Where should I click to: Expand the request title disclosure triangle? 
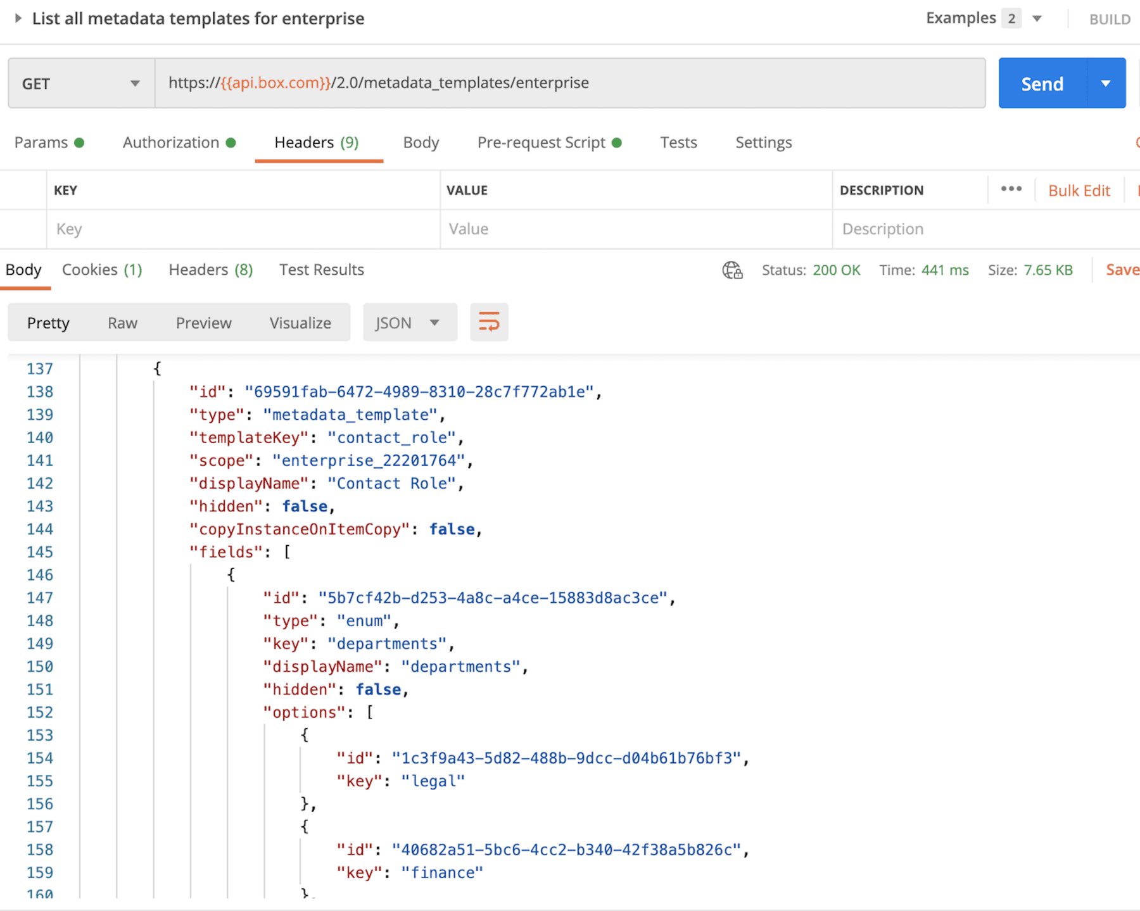pos(18,18)
